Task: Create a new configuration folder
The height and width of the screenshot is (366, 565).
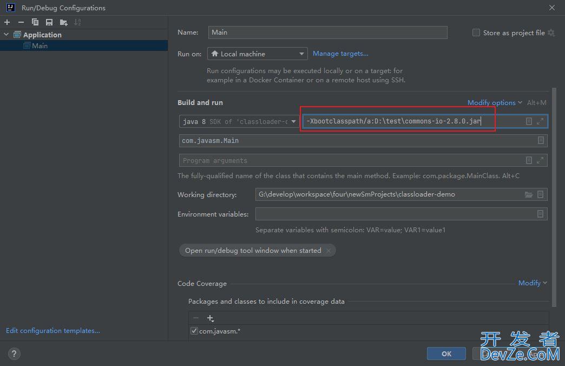Action: (x=63, y=22)
